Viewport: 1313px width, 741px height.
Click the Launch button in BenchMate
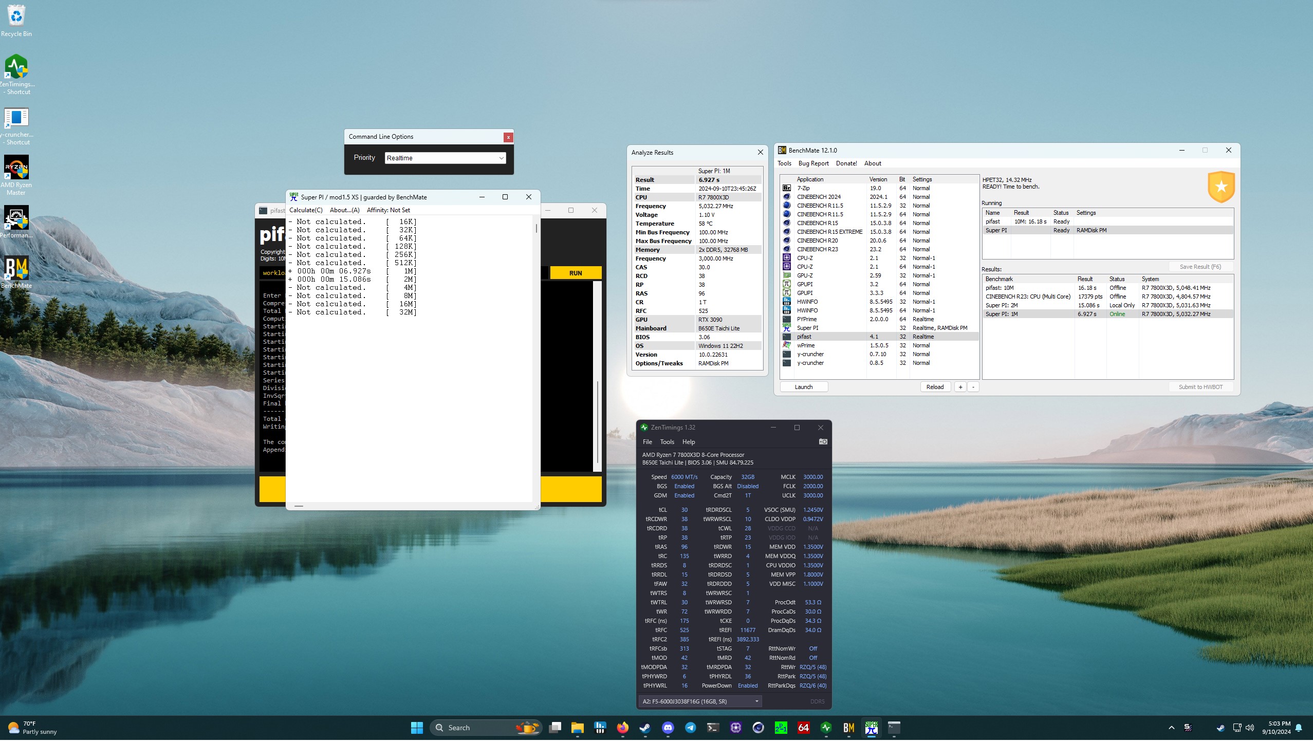tap(804, 387)
